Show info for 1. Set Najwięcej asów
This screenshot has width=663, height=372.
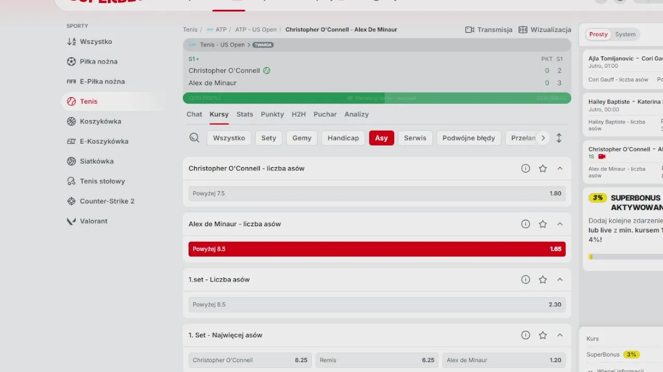coord(526,335)
